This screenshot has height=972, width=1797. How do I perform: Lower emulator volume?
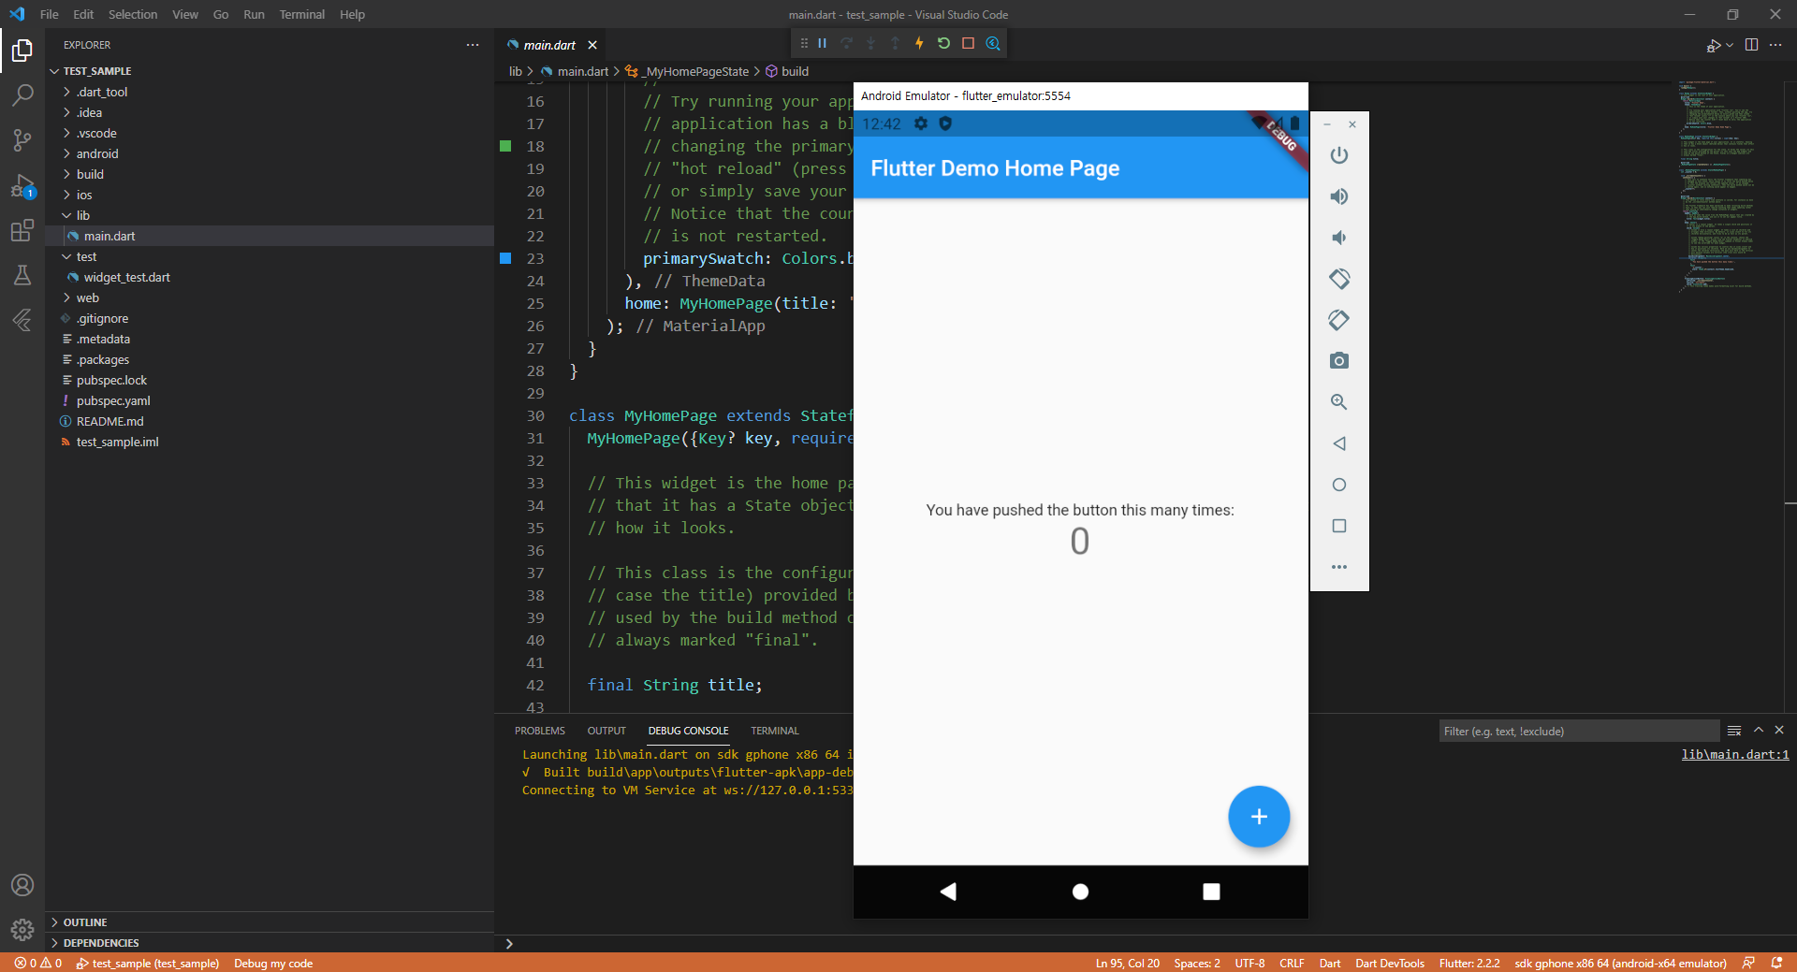pyautogui.click(x=1339, y=238)
